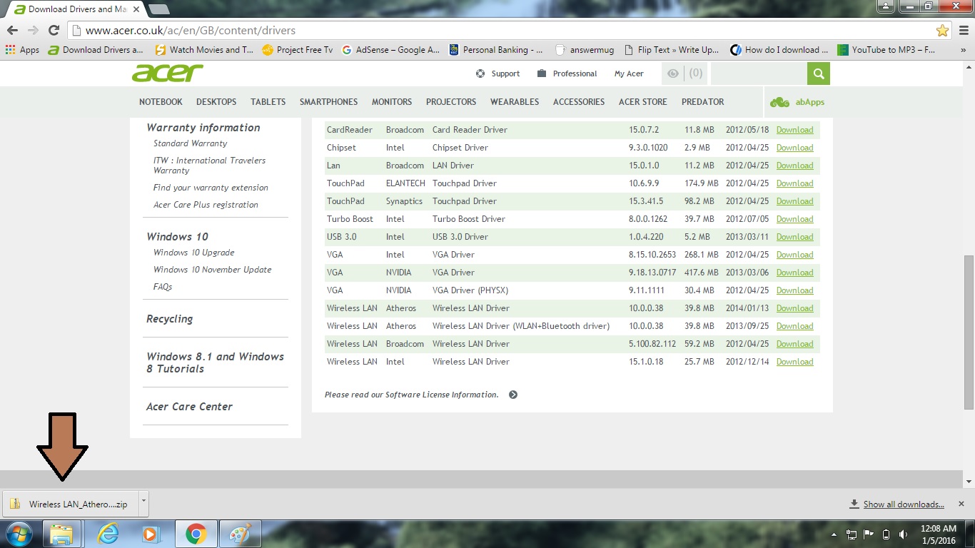Open the abApps link
Viewport: 975px width, 548px height.
[x=797, y=102]
